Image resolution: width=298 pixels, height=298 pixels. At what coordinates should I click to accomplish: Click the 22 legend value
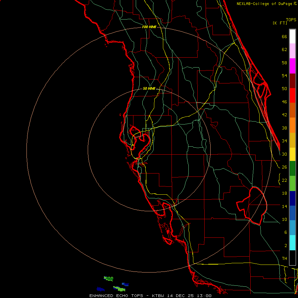[x=284, y=180]
